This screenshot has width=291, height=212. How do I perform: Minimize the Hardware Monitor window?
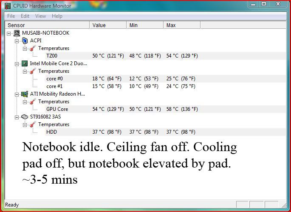click(253, 4)
